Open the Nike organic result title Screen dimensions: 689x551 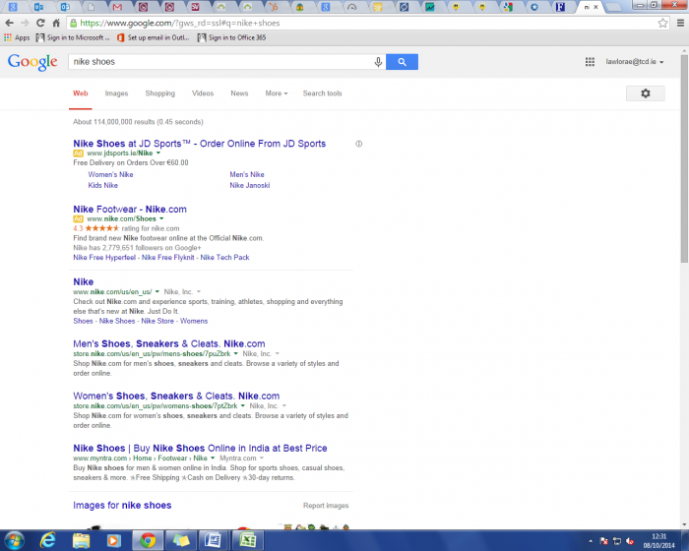(84, 281)
